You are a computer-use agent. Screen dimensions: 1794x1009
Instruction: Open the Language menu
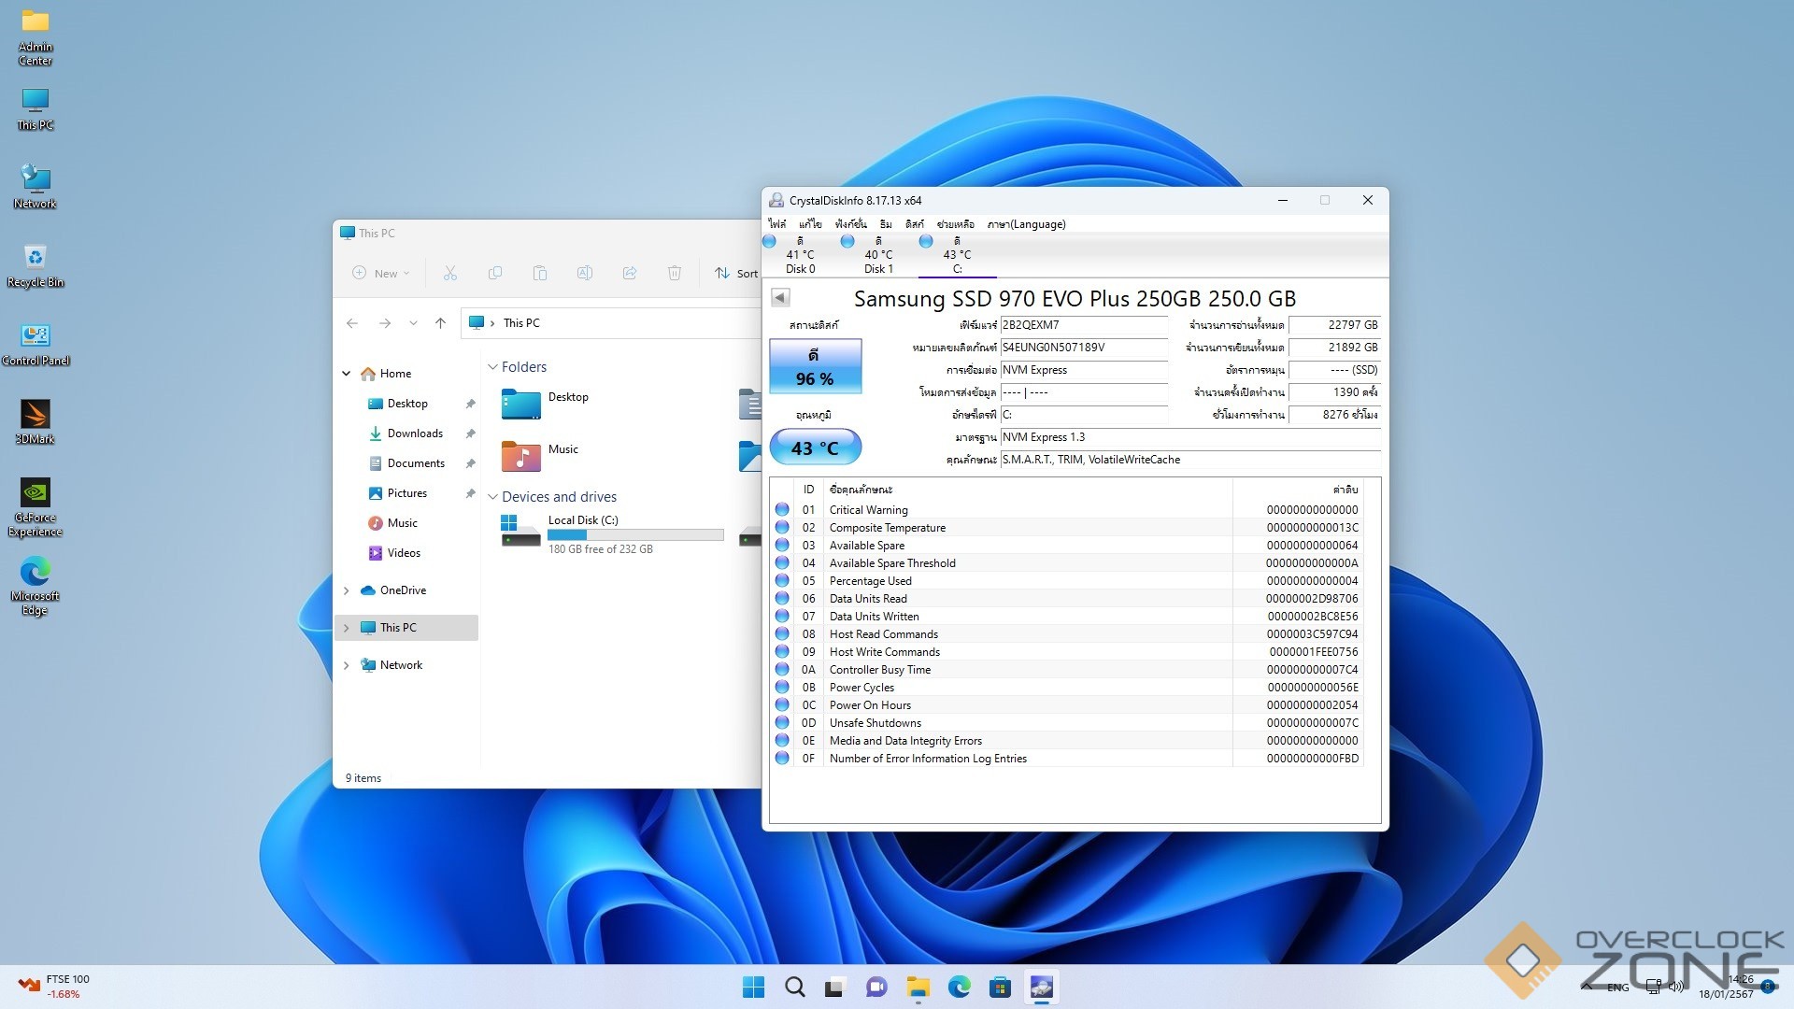coord(1026,224)
